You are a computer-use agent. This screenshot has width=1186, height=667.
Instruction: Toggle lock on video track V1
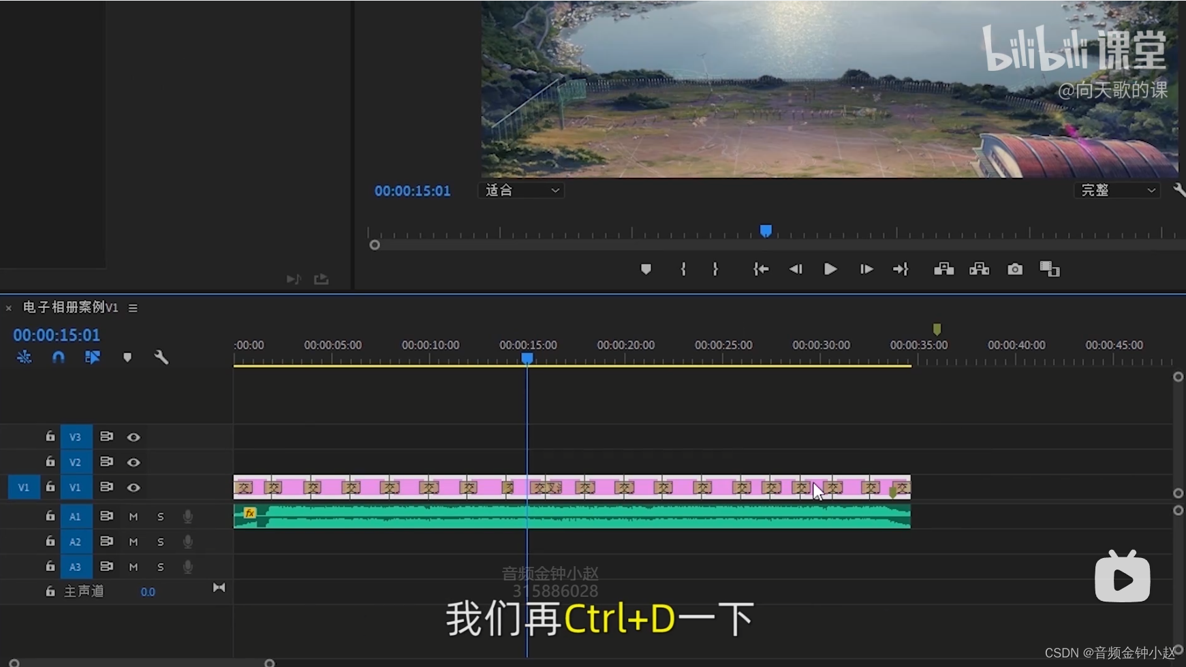click(x=50, y=486)
